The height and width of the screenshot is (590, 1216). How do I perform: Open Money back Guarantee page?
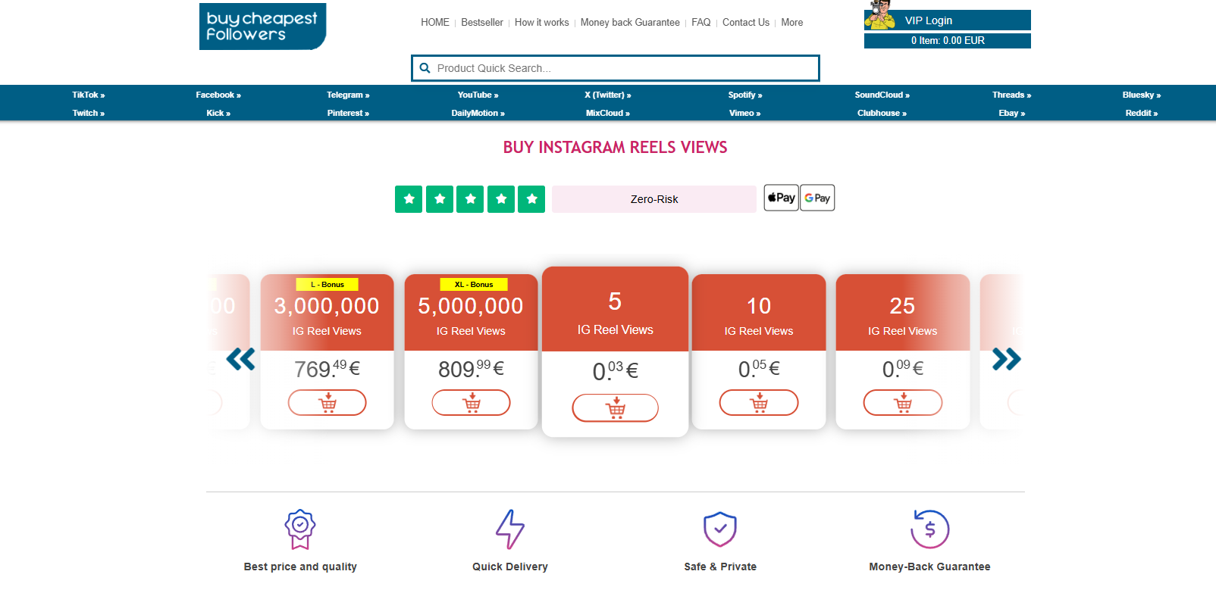tap(630, 23)
